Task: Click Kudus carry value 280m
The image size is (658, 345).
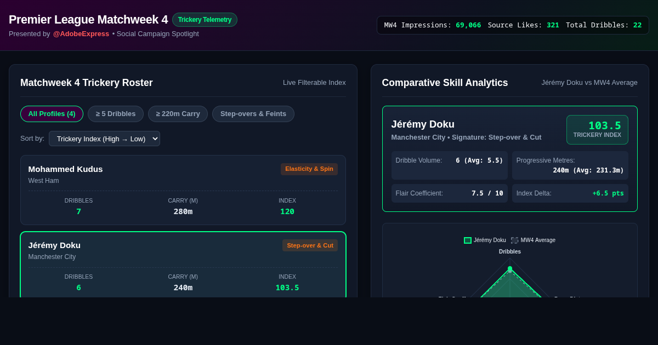Action: tap(183, 211)
